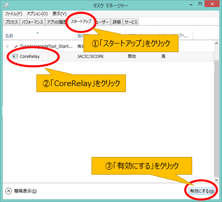The image size is (222, 202).
Task: Maximize the タスク マネージャー window
Action: point(200,4)
